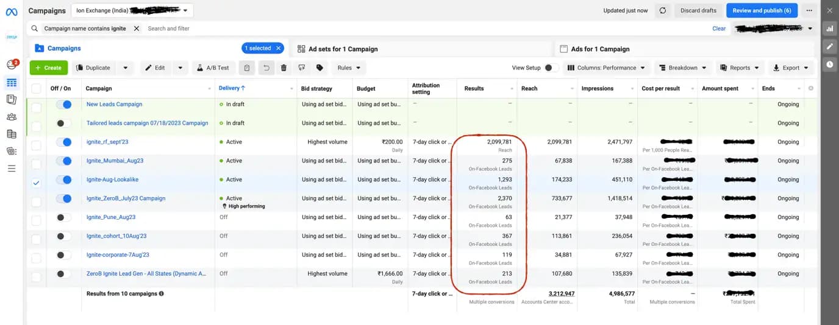Click the Duplicate button
This screenshot has height=325, width=839.
[95, 68]
